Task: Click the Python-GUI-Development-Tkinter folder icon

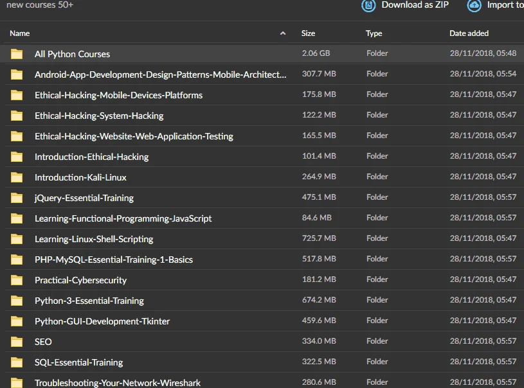Action: 17,322
